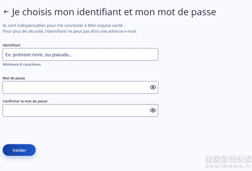Image resolution: width=252 pixels, height=171 pixels.
Task: Go back using the left arrow icon
Action: (6, 12)
